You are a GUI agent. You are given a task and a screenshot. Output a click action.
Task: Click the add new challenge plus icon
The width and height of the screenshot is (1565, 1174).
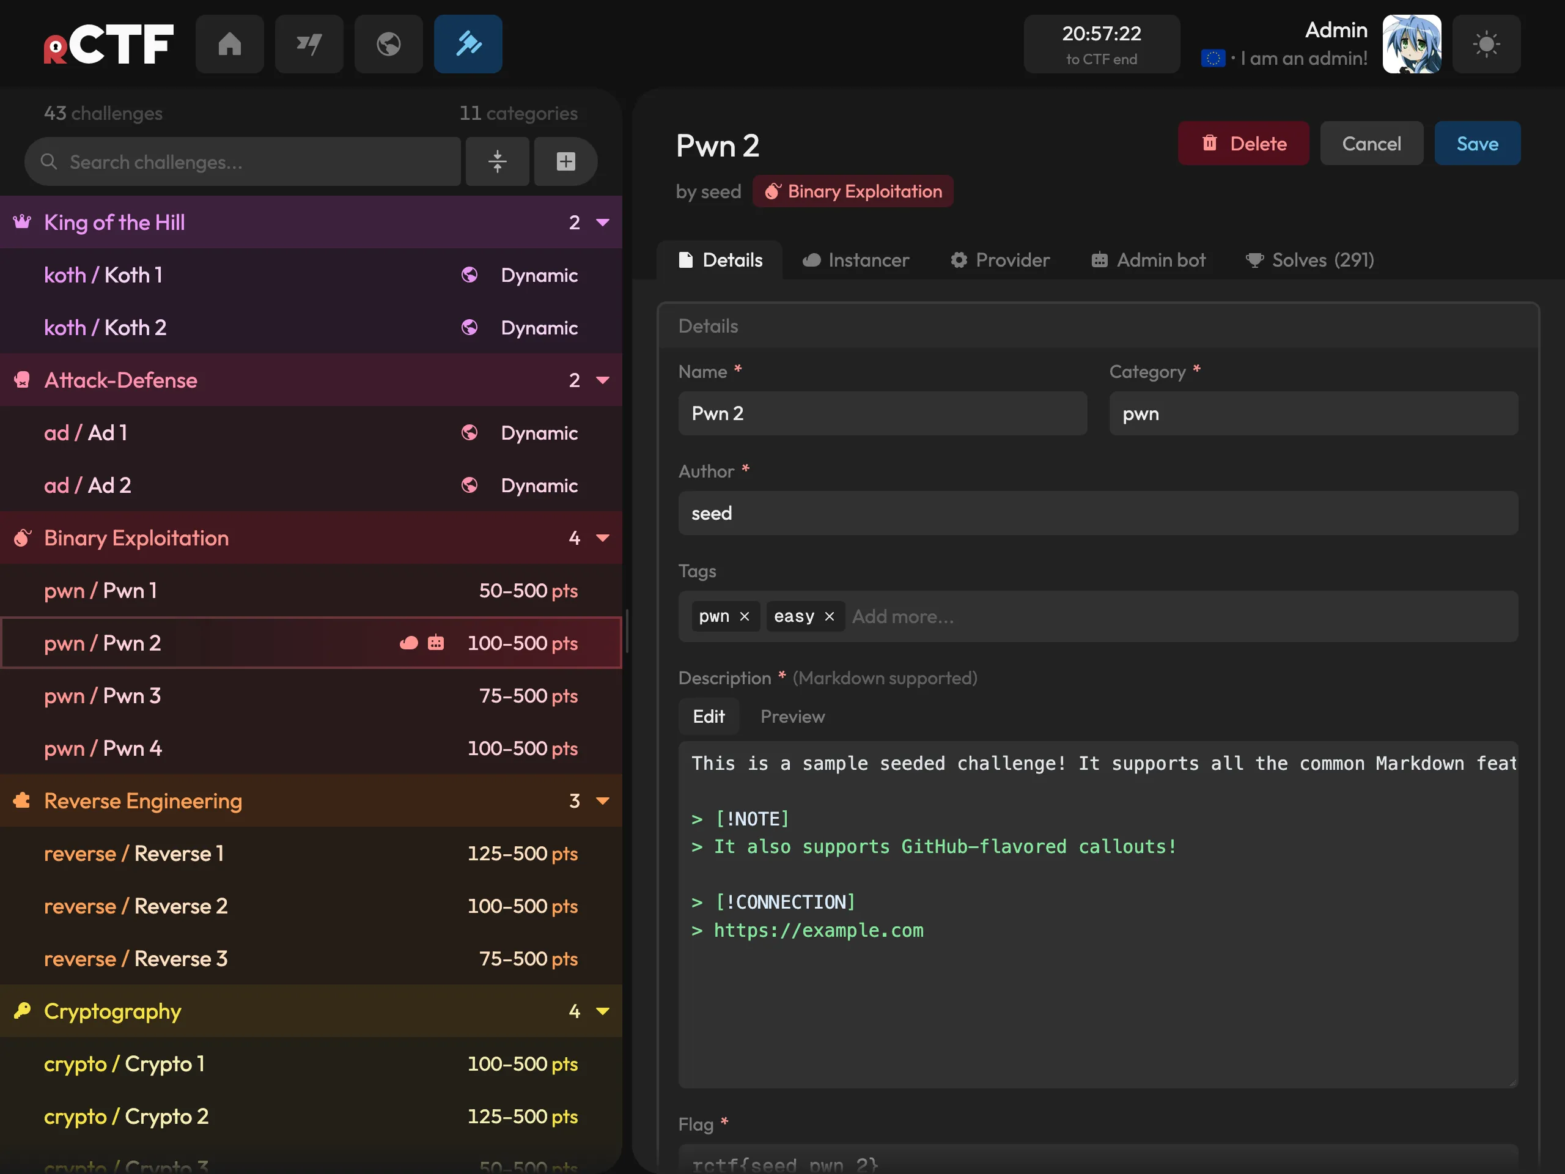click(x=565, y=161)
